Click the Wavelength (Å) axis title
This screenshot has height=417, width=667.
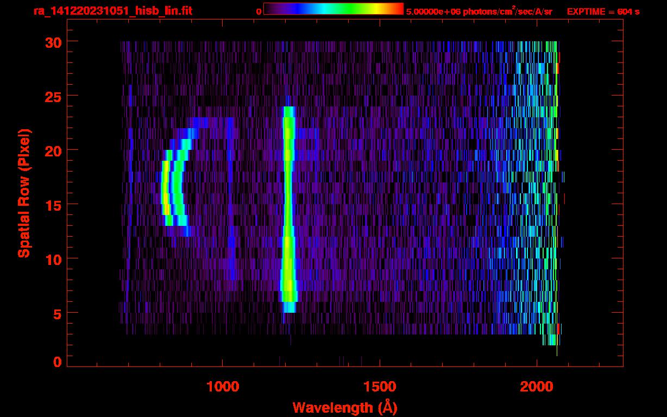point(345,407)
